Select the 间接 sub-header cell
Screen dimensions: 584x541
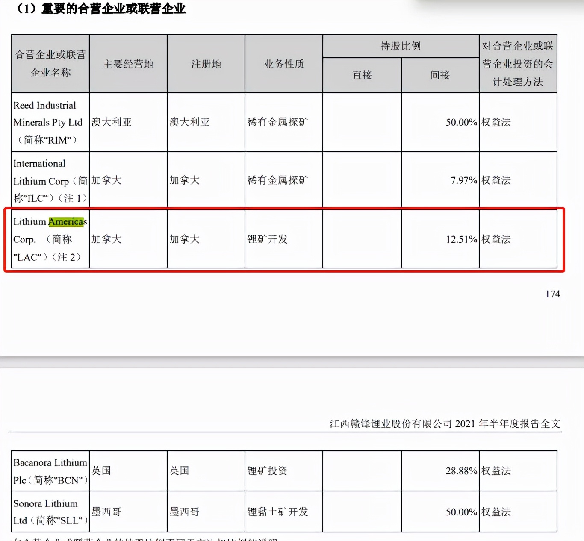(x=440, y=75)
